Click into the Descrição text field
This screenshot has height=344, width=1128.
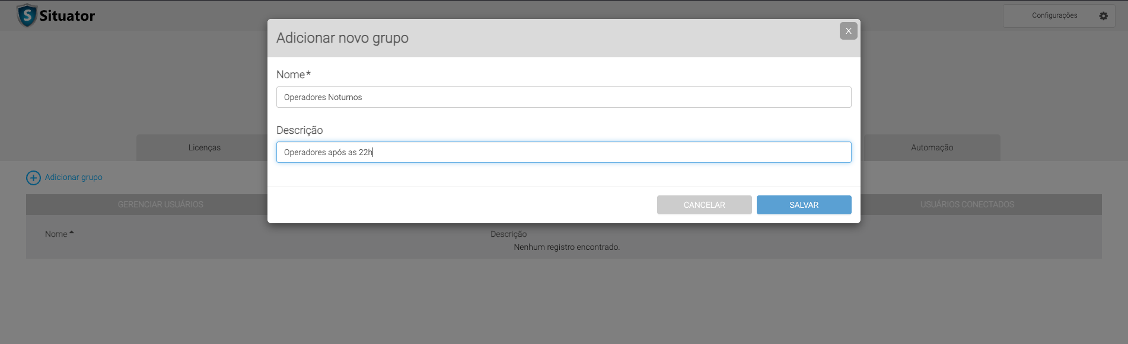tap(563, 152)
